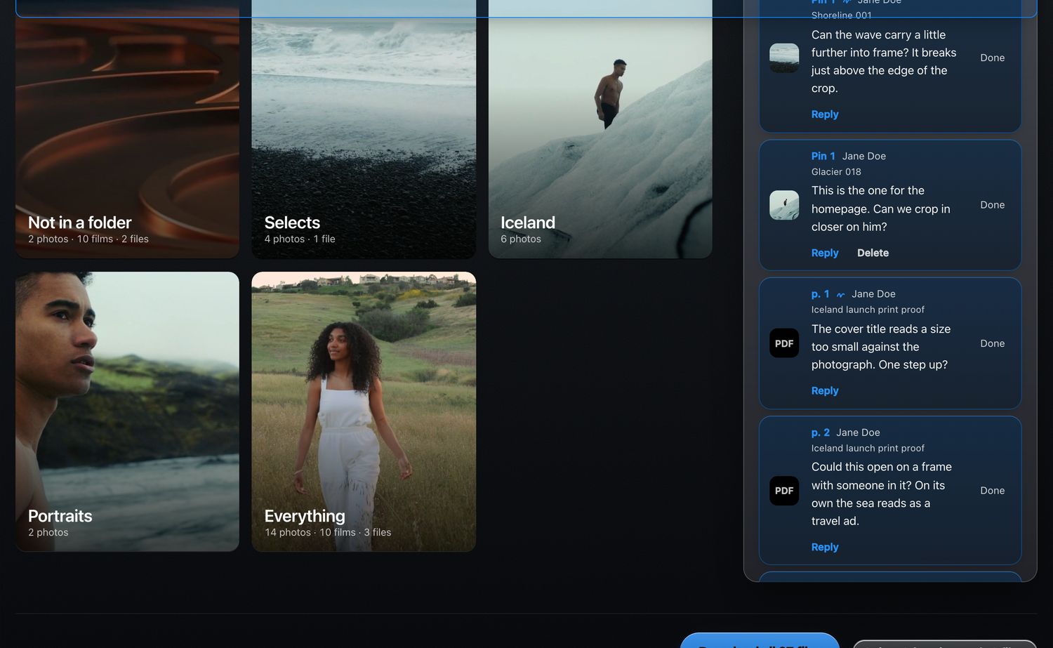
Task: Reply to the Glacier 018 homepage comment
Action: pos(825,253)
